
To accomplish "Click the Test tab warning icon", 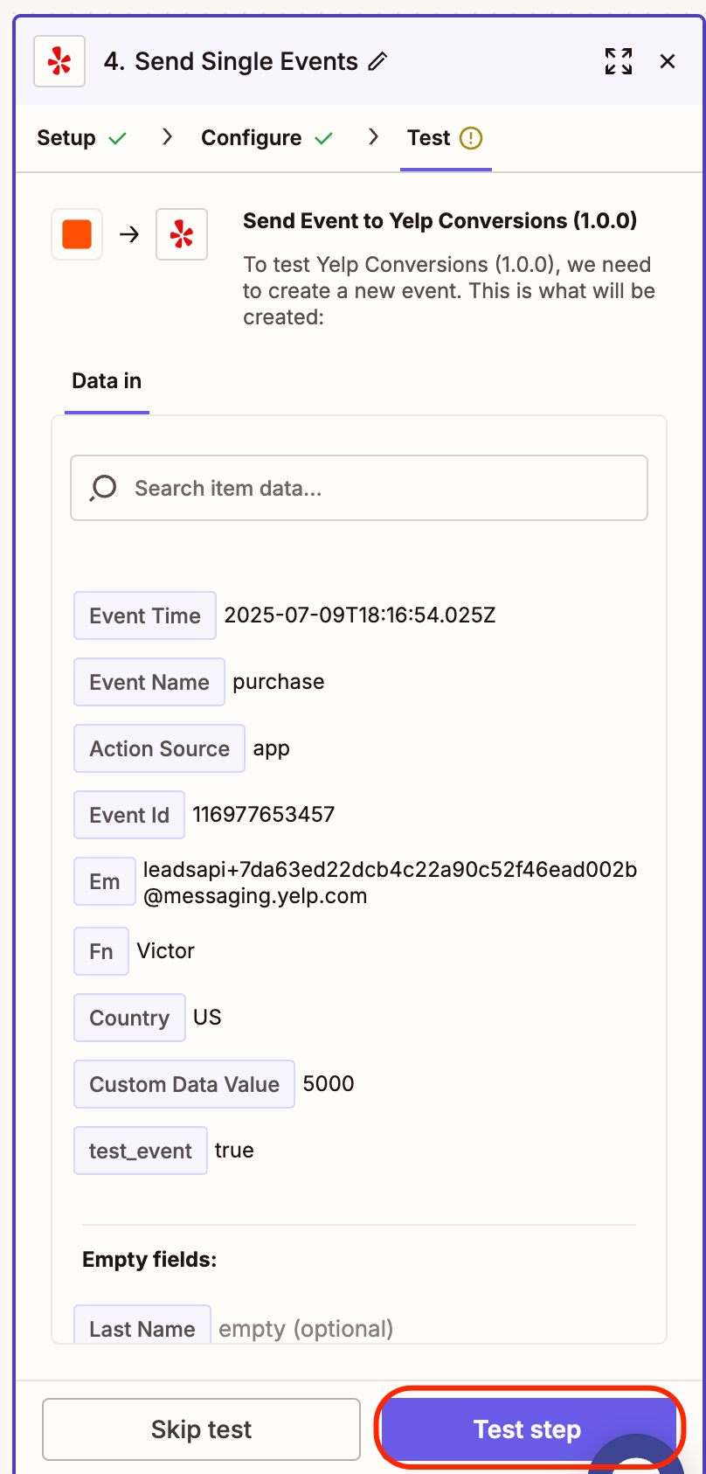I will 471,138.
